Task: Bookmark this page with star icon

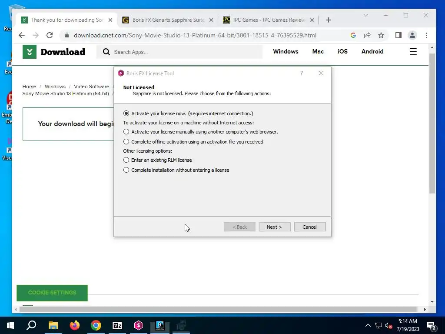Action: tap(381, 35)
